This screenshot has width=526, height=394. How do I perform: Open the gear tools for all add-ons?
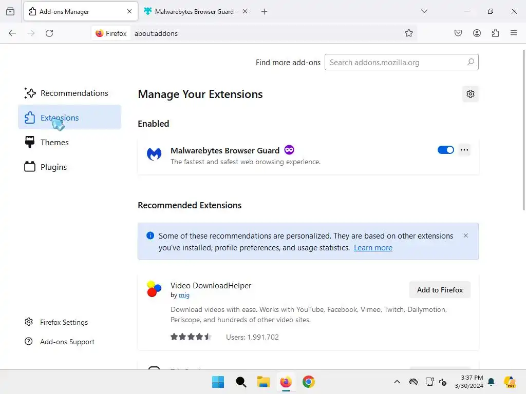471,94
